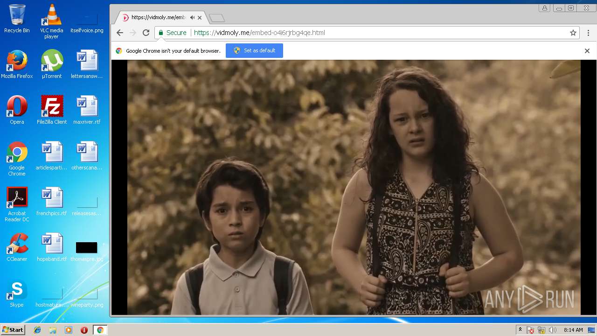Select releasesas... desktop file
This screenshot has height=336, width=597.
[87, 205]
